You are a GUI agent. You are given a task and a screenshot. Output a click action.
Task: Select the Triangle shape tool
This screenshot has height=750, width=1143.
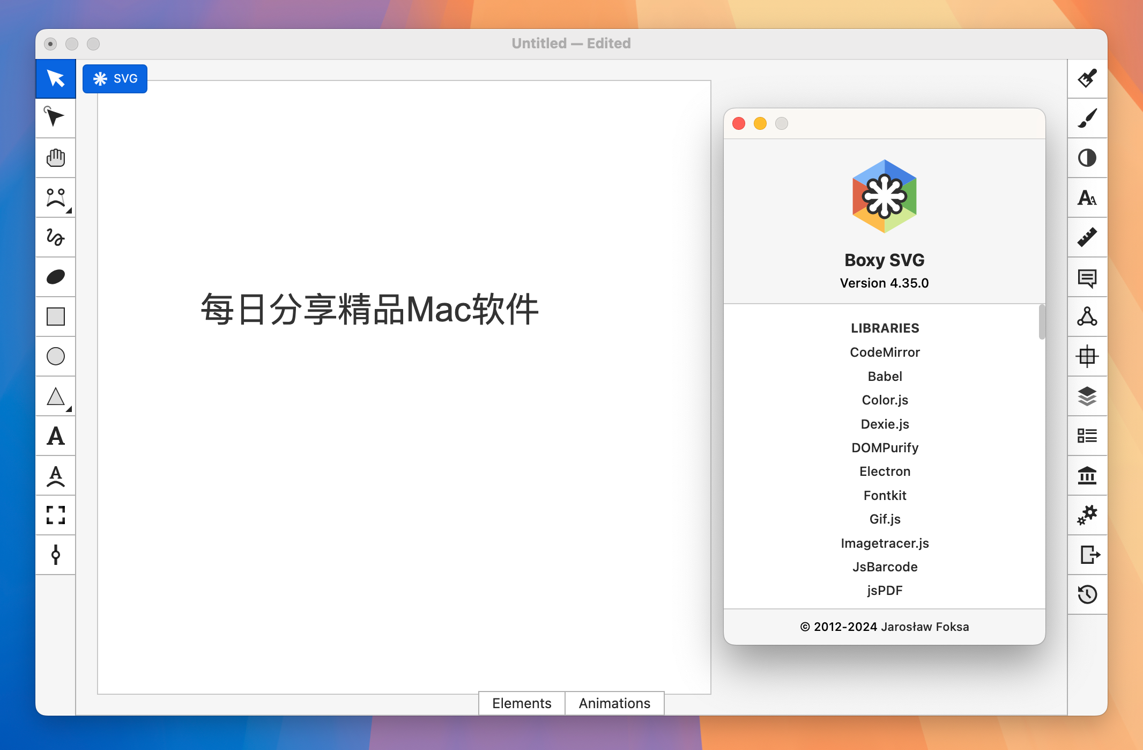coord(56,396)
